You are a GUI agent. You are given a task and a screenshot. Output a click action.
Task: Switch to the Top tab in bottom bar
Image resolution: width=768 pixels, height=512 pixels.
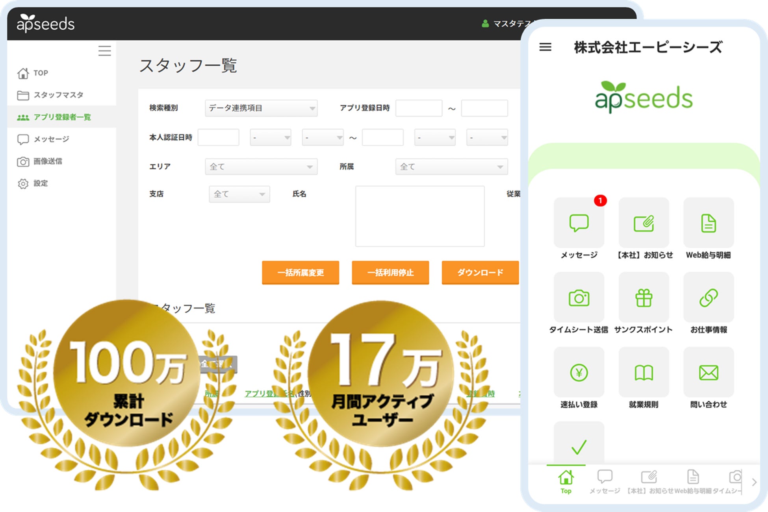(566, 481)
